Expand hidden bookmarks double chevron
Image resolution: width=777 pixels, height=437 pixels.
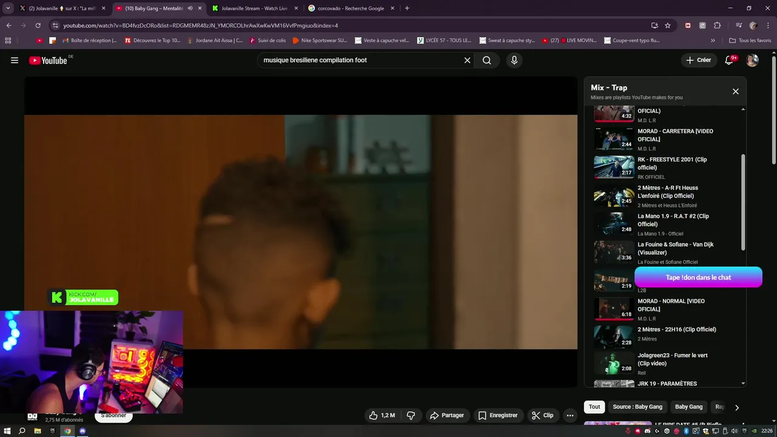point(713,41)
